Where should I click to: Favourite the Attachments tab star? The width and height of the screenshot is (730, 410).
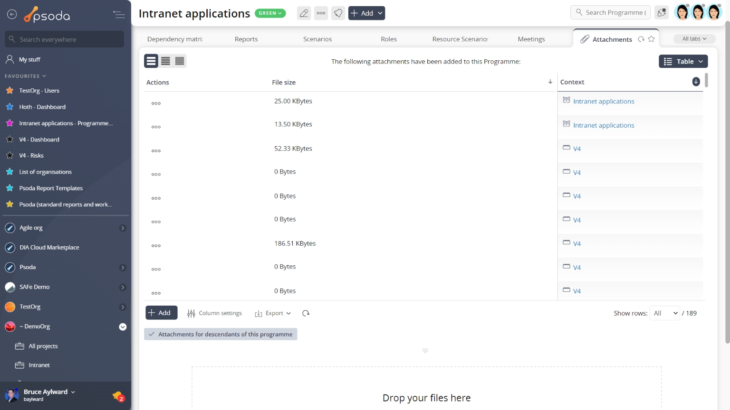[651, 39]
